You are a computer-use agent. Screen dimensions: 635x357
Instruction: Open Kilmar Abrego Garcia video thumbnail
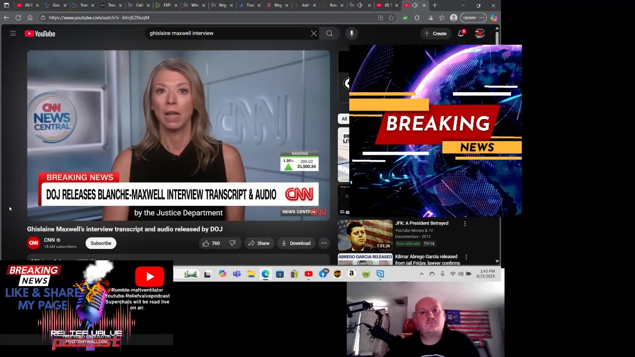click(365, 260)
